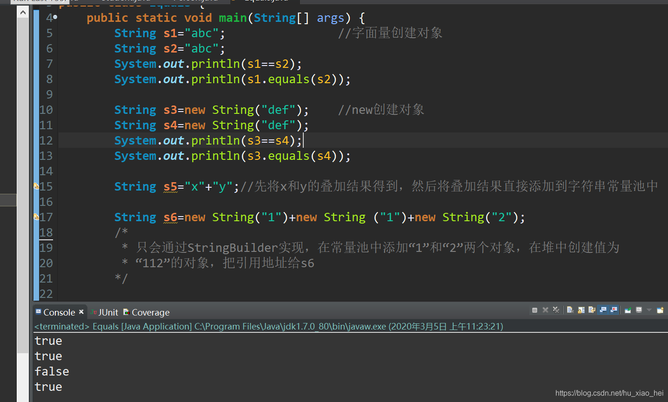Click the Coverage tab icon

126,312
